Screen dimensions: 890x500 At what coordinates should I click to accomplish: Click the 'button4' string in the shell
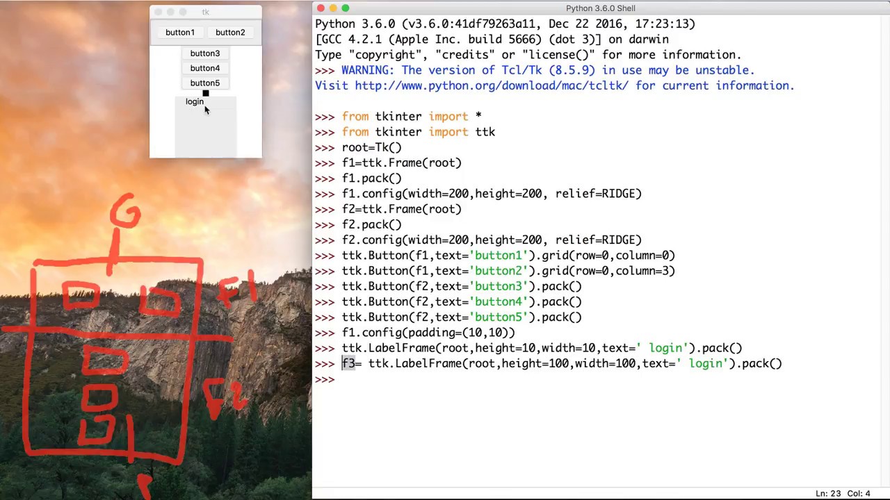pyautogui.click(x=499, y=302)
